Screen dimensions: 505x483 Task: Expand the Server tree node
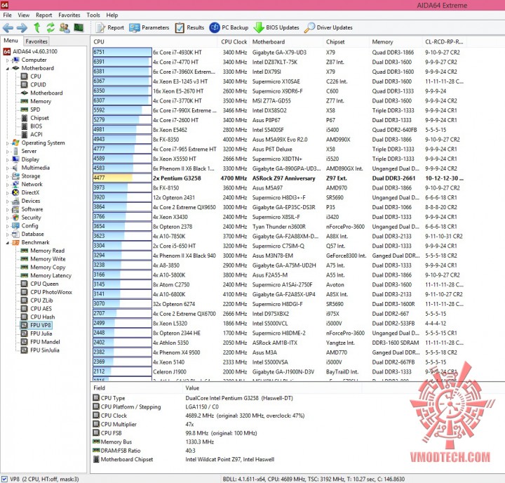[x=8, y=151]
